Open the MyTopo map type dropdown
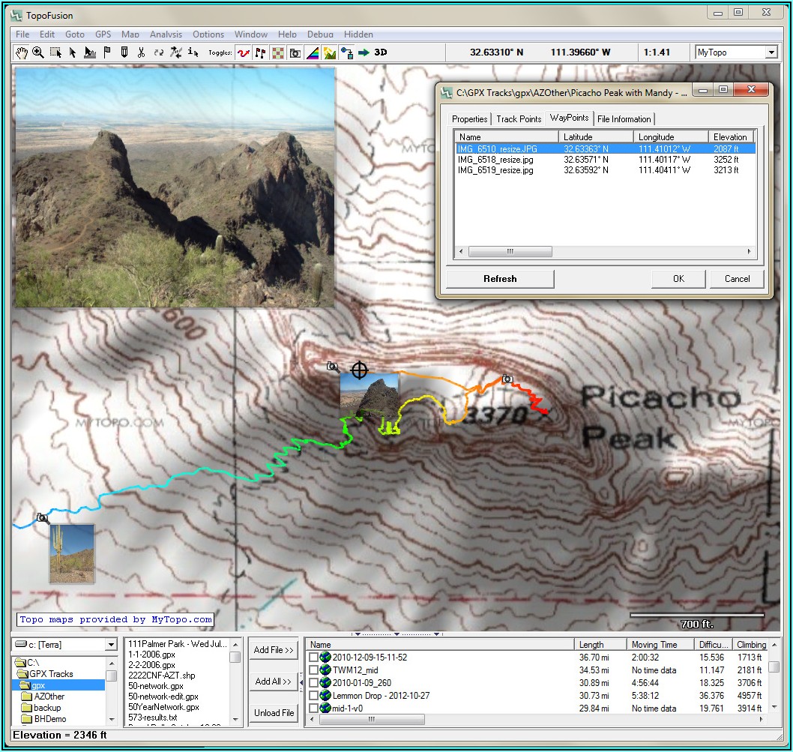The height and width of the screenshot is (752, 793). click(x=771, y=52)
